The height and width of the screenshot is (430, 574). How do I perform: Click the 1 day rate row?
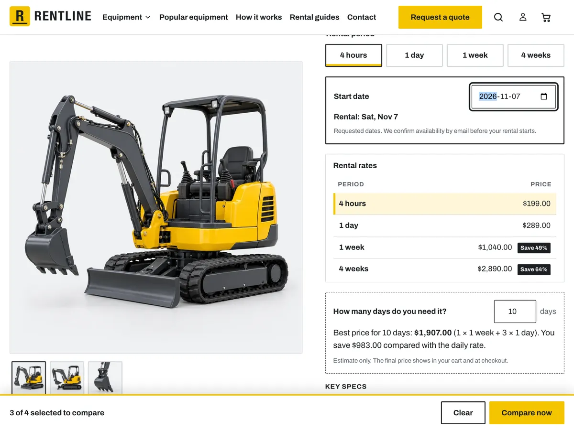tap(445, 226)
